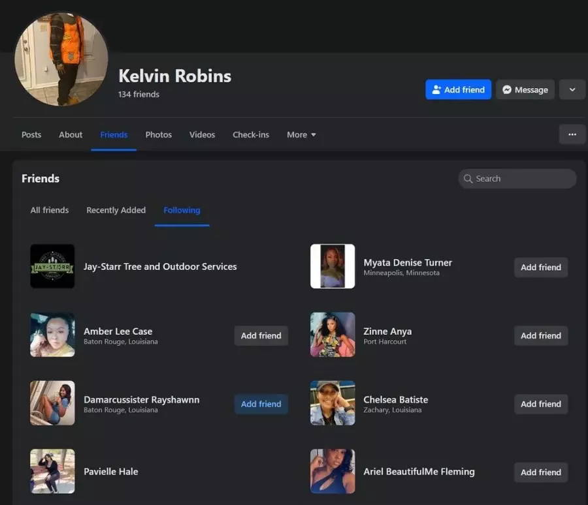Expand the More dropdown in profile navigation
Viewport: 588px width, 505px height.
tap(301, 134)
